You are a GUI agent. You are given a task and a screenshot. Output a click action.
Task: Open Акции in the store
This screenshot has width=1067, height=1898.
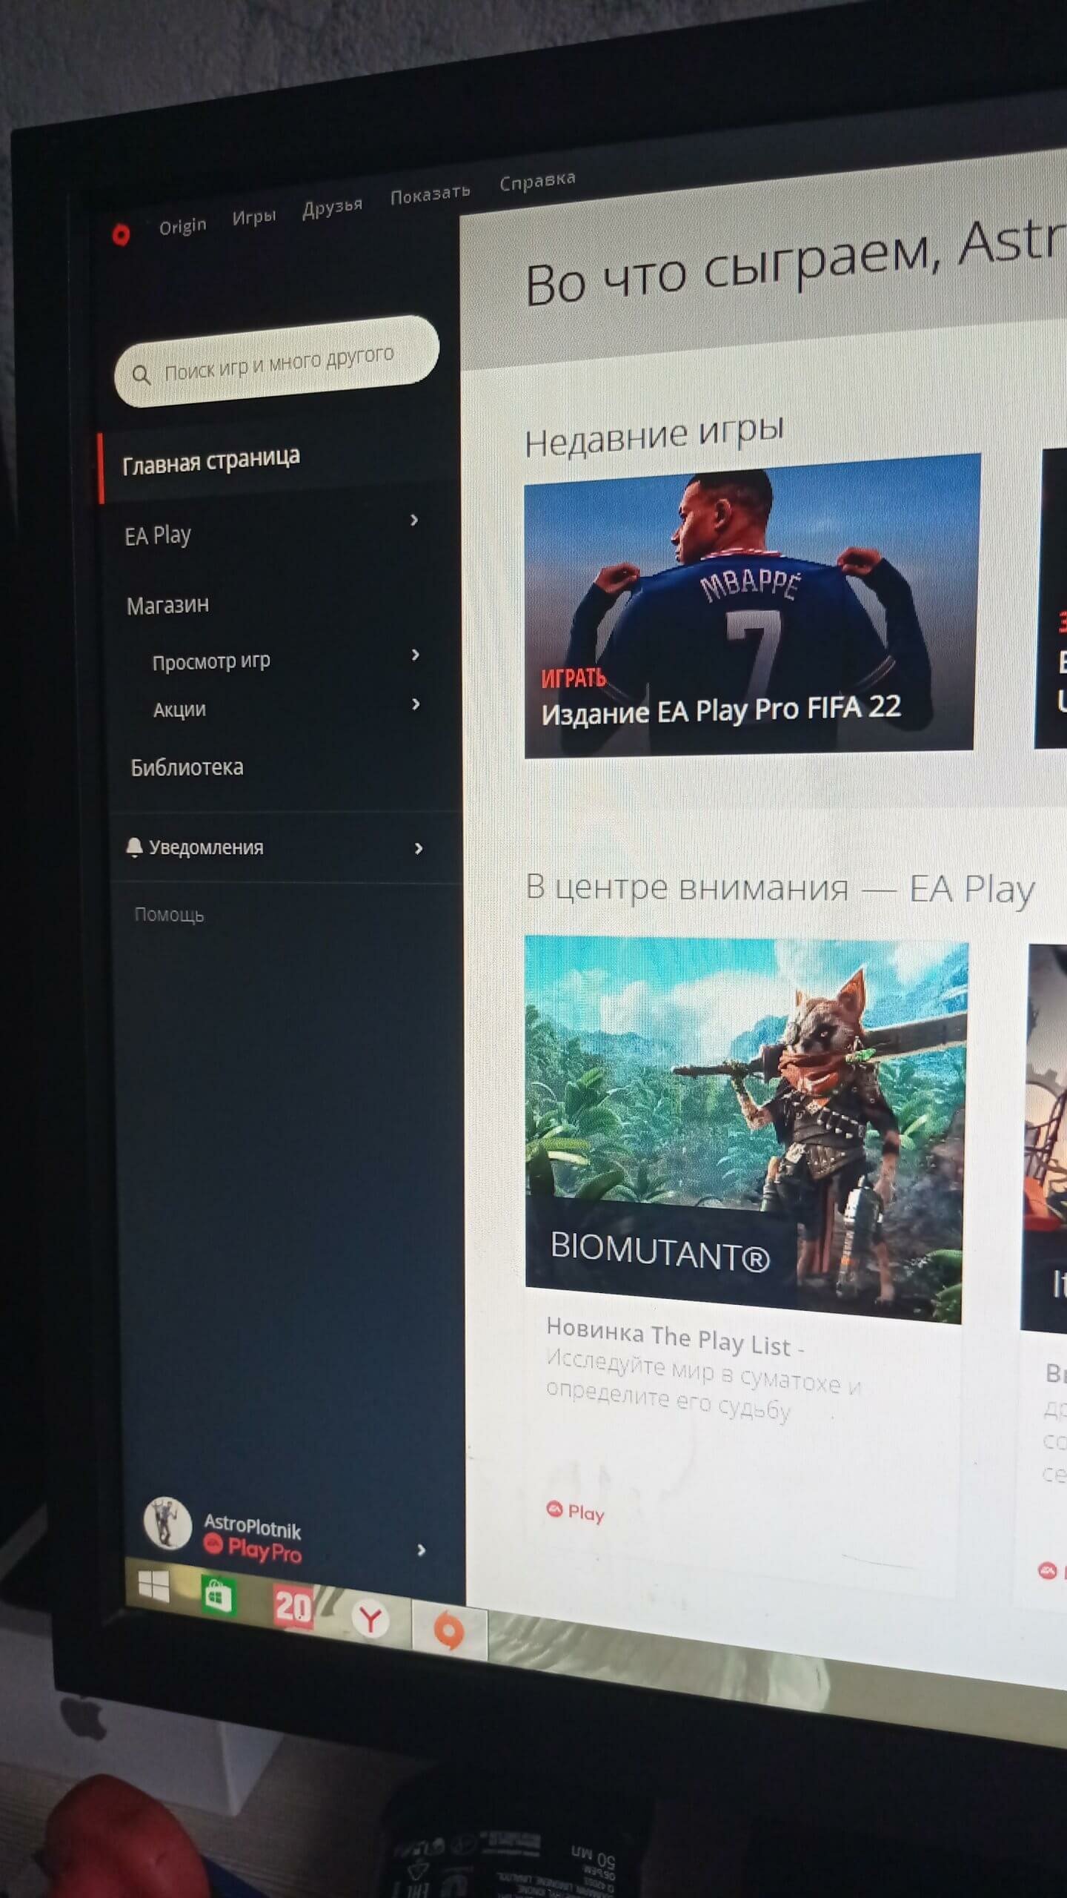coord(179,710)
